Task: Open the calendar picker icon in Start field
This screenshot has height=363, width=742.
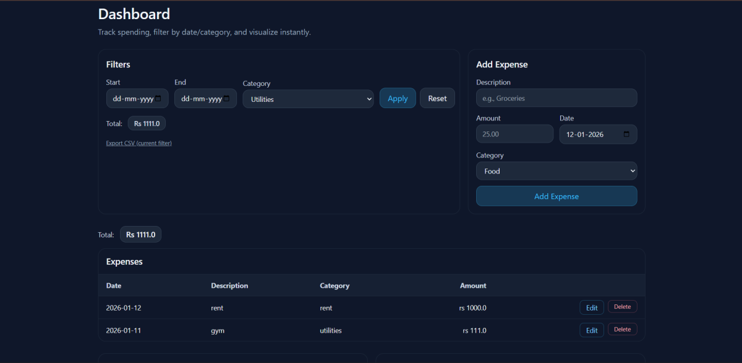Action: [x=158, y=99]
